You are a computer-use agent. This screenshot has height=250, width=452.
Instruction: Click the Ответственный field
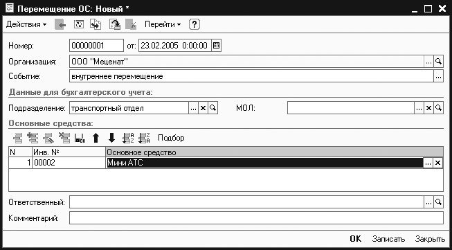[x=246, y=202]
